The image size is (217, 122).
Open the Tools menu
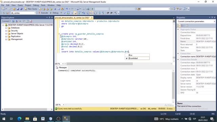coord(43,5)
